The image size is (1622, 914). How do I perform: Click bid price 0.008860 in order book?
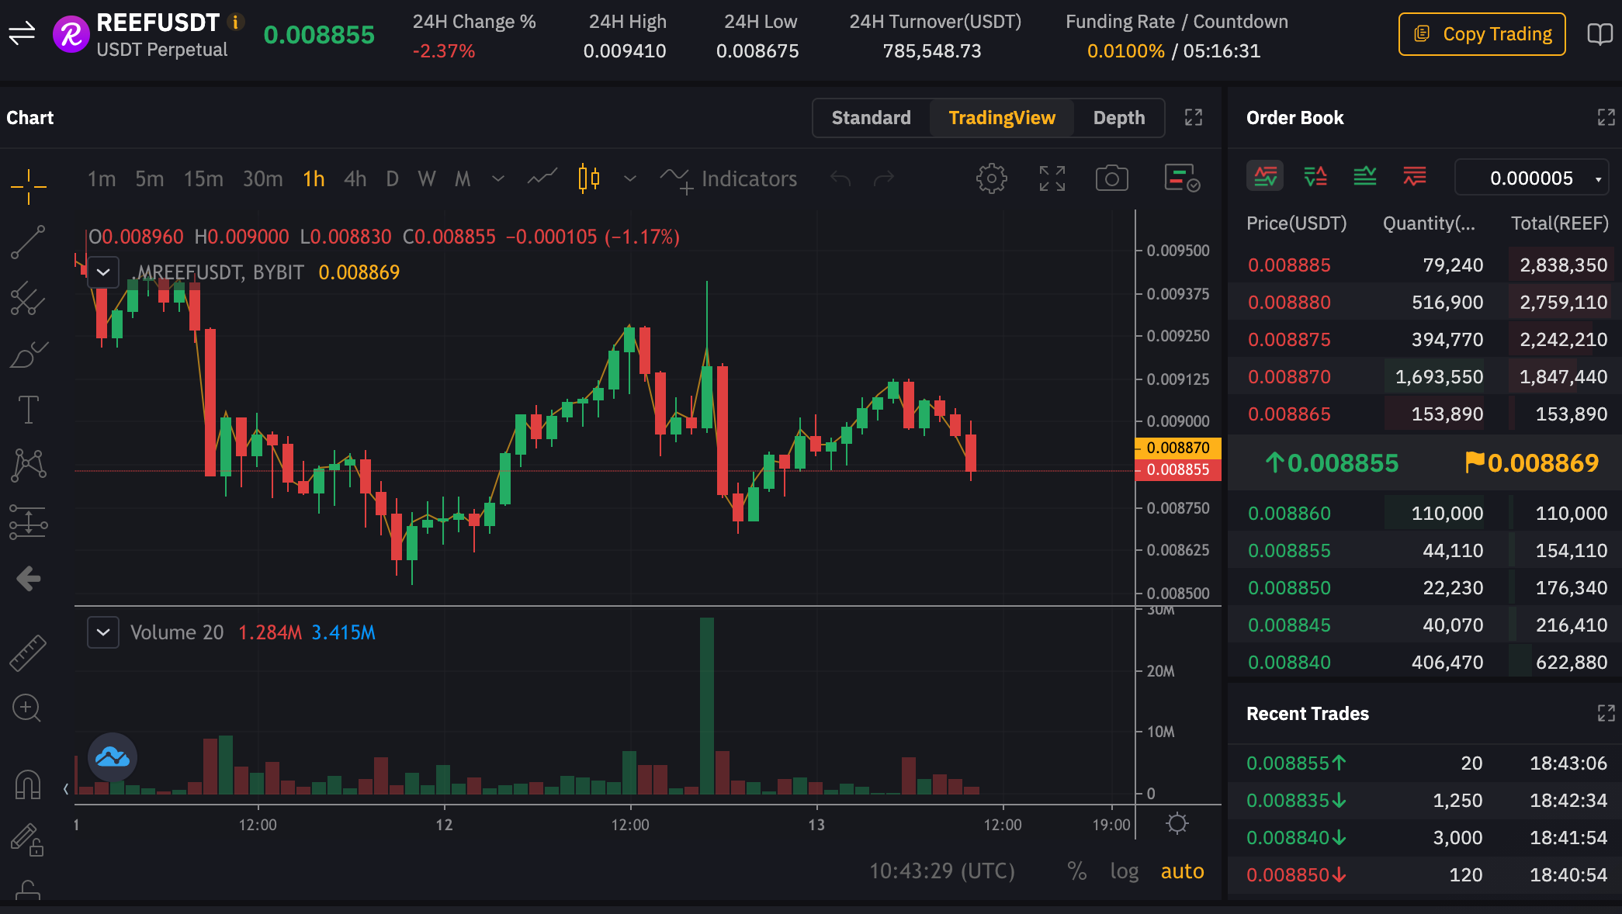coord(1288,514)
